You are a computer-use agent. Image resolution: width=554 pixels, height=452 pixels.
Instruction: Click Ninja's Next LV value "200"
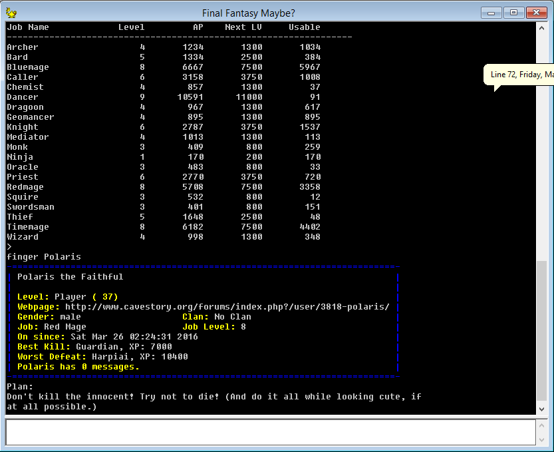[x=254, y=156]
